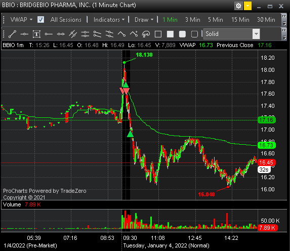Open the Indicators menu
Viewport: 290px width, 251px height.
pyautogui.click(x=109, y=20)
